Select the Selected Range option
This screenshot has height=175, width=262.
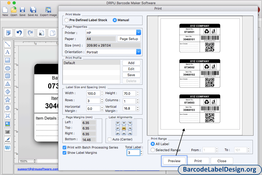pyautogui.click(x=152, y=150)
